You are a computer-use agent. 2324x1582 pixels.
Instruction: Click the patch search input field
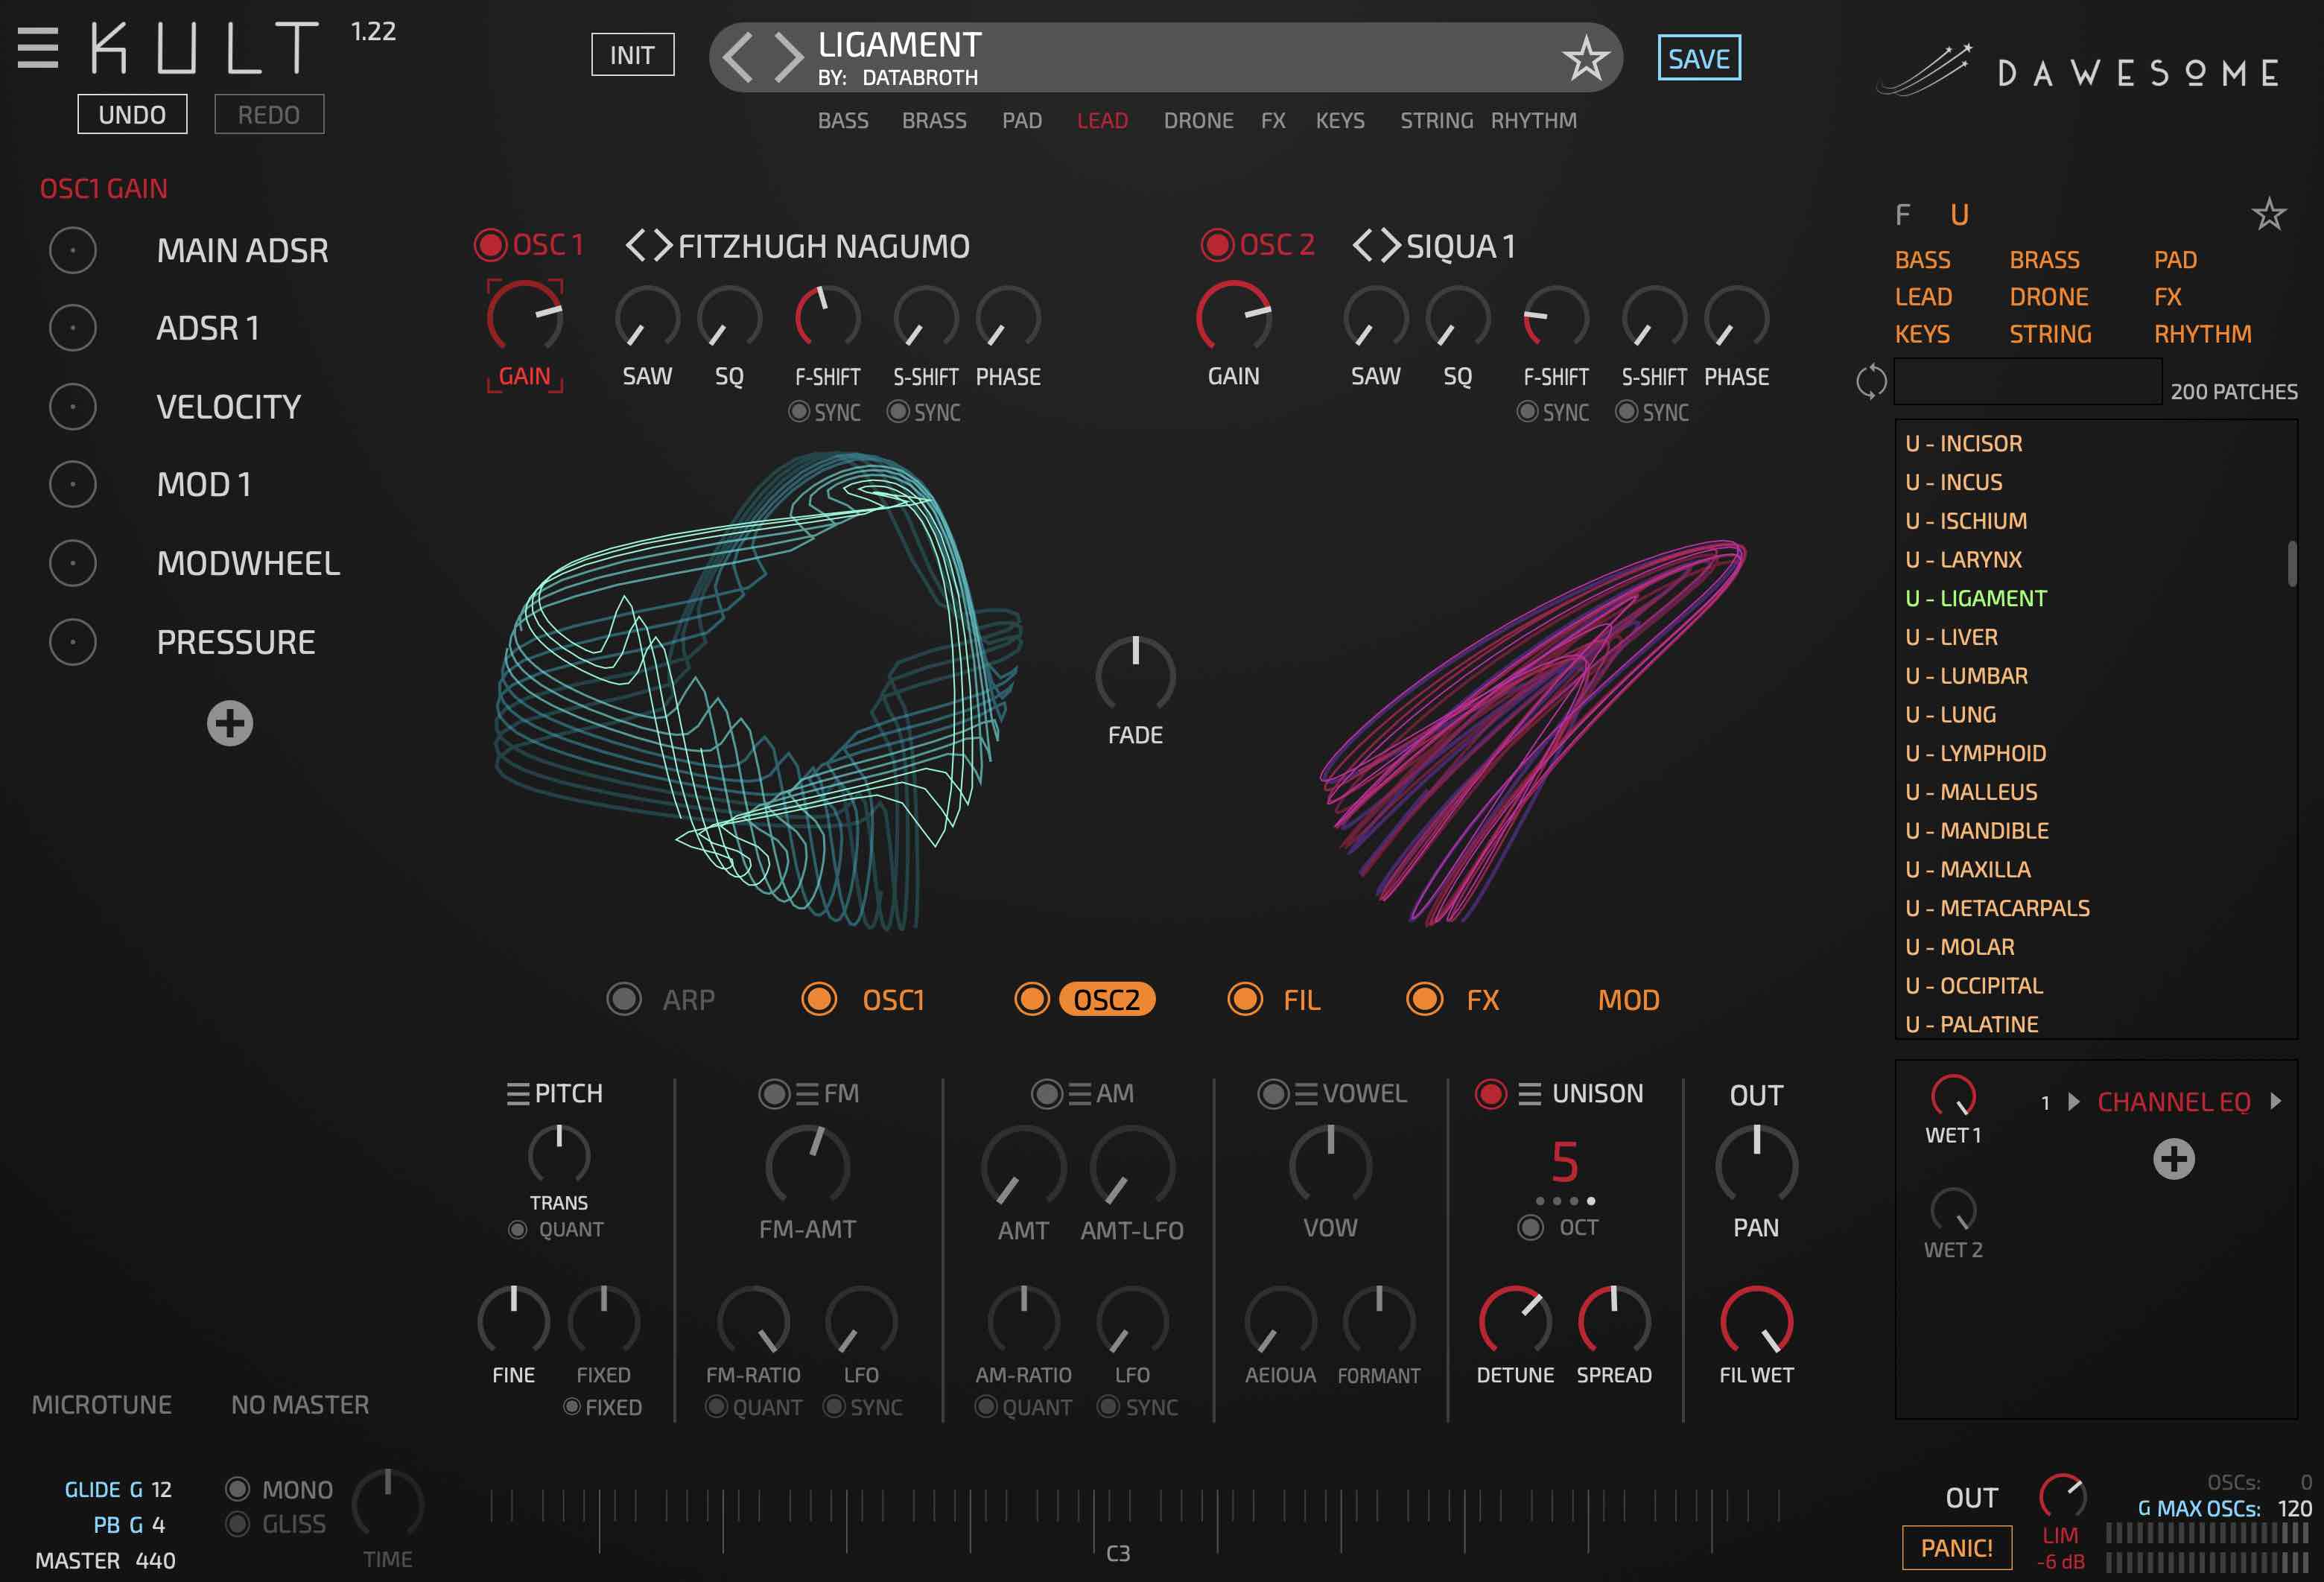[x=2027, y=382]
